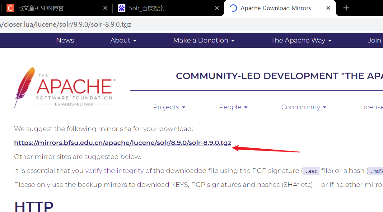Click the COMMUNITY-LED DEVELOPMENT heading
This screenshot has height=212, width=383.
[x=279, y=76]
